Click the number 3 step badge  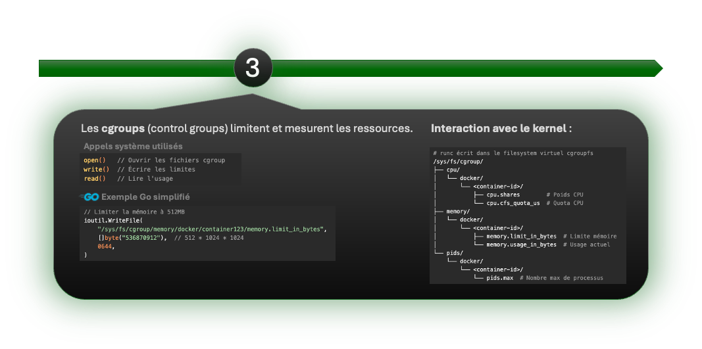pos(253,68)
